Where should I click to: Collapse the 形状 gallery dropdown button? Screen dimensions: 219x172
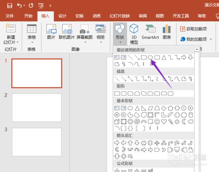[120, 34]
